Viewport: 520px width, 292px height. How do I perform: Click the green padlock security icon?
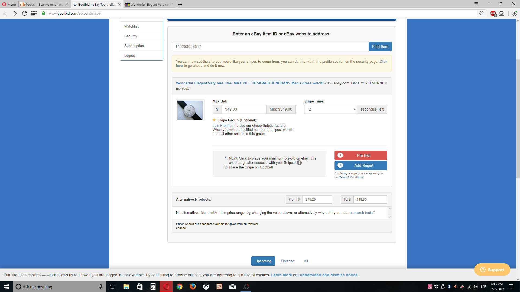tap(44, 13)
